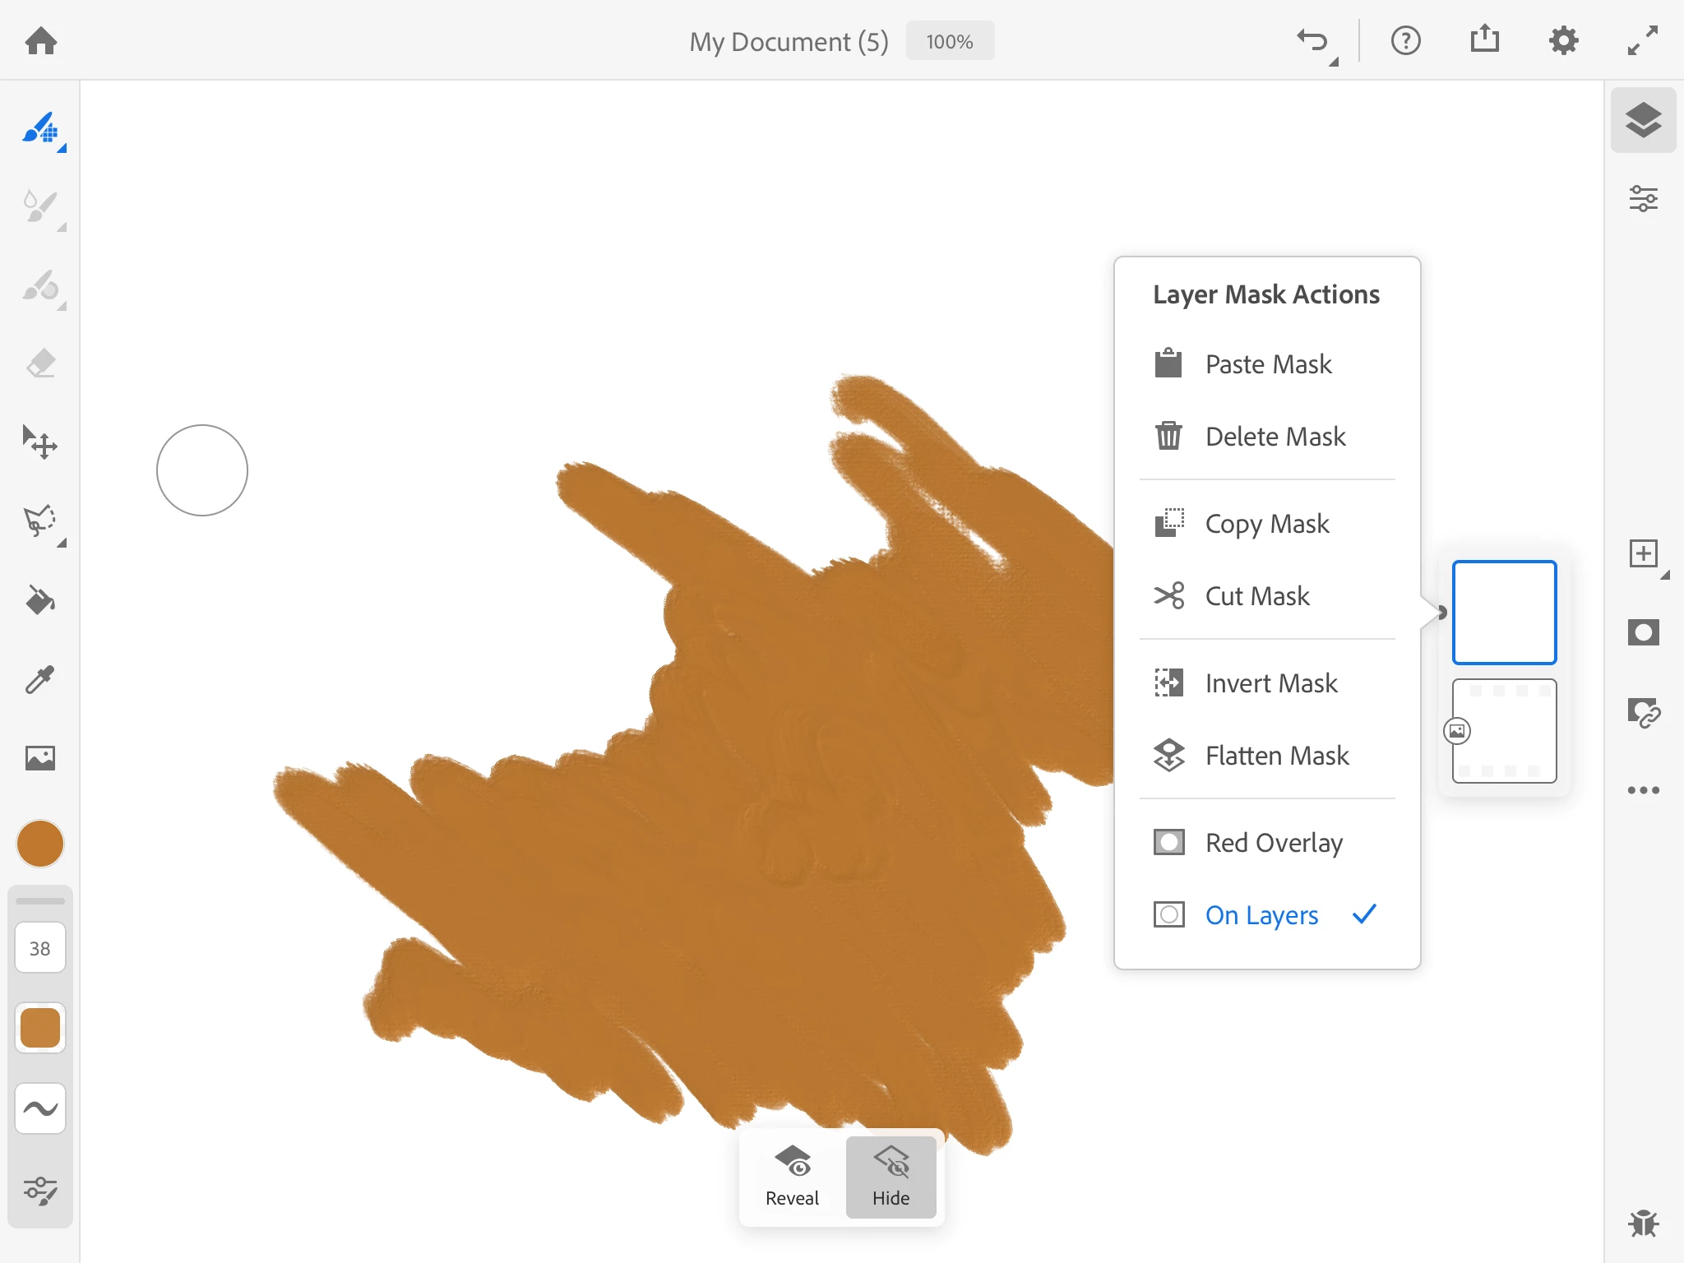Select the paint bucket fill tool
Viewport: 1684px width, 1263px height.
(40, 600)
